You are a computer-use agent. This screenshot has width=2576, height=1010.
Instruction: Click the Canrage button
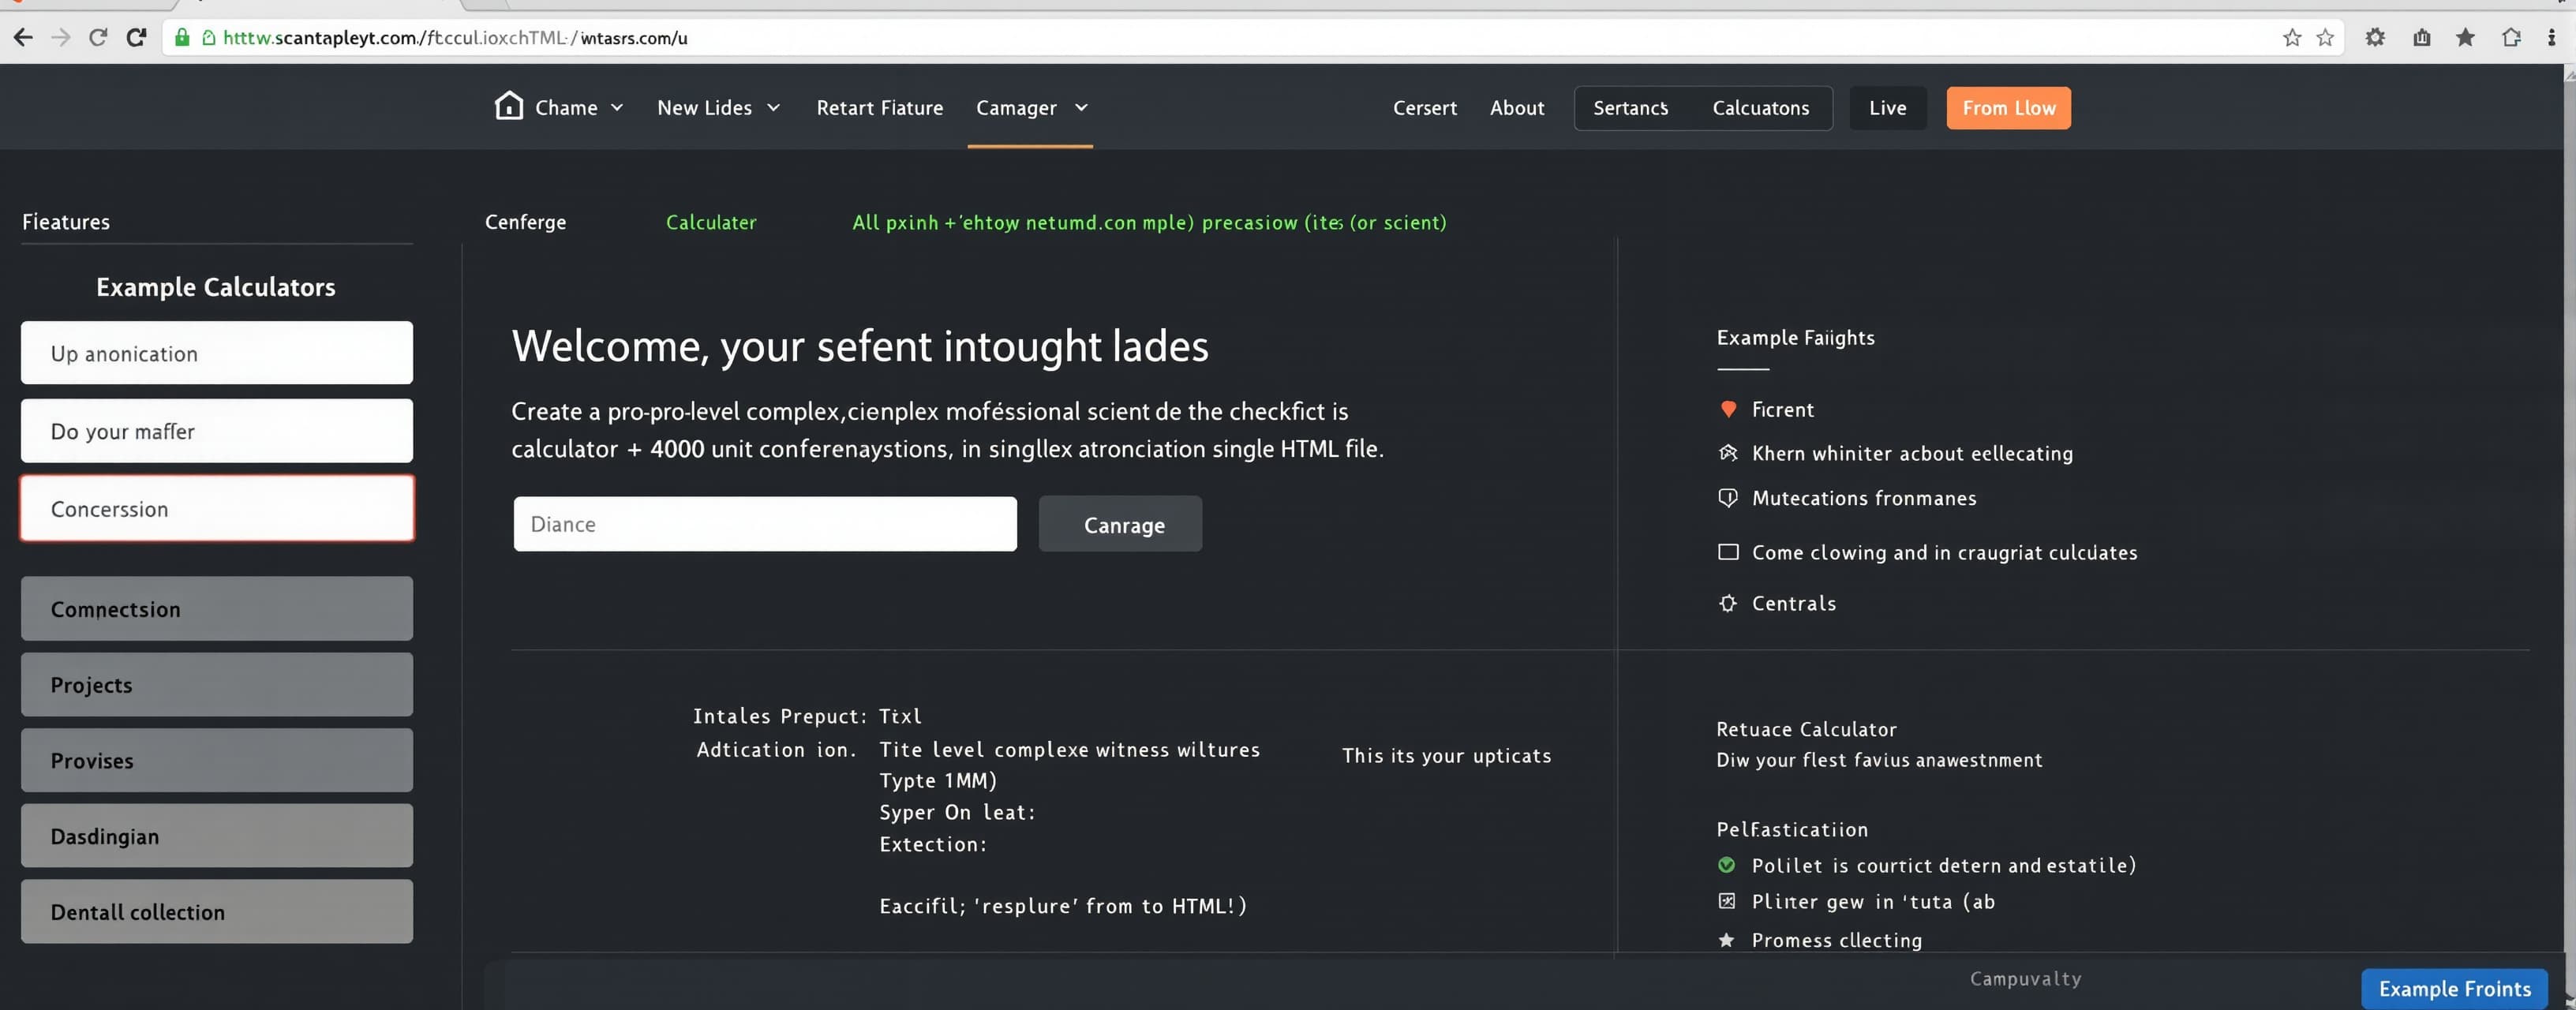click(1120, 524)
